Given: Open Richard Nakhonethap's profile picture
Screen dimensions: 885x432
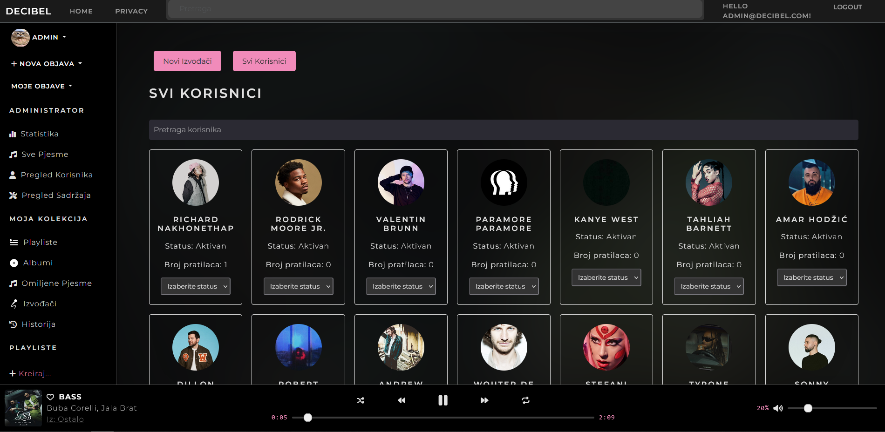Looking at the screenshot, I should point(196,182).
